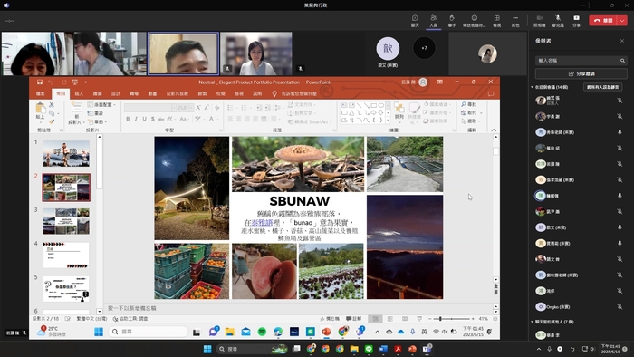Screen dimensions: 634x357
Task: Collapse the 'In this meeting (14)' section
Action: 533,87
